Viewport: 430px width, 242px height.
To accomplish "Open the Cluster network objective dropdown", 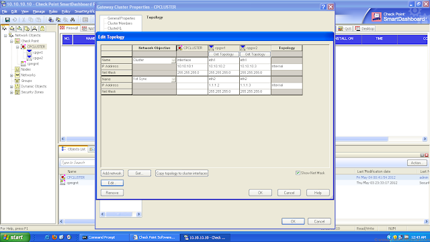I will (x=173, y=60).
